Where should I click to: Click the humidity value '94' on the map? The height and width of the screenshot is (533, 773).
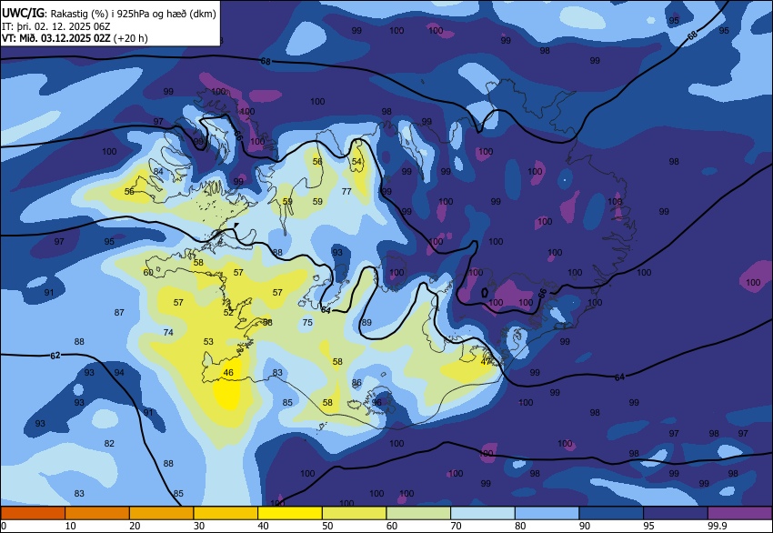tap(119, 373)
